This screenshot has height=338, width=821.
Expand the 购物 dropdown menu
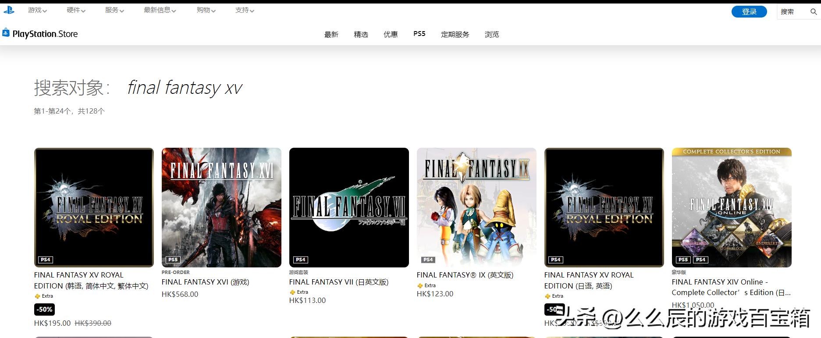(x=206, y=10)
